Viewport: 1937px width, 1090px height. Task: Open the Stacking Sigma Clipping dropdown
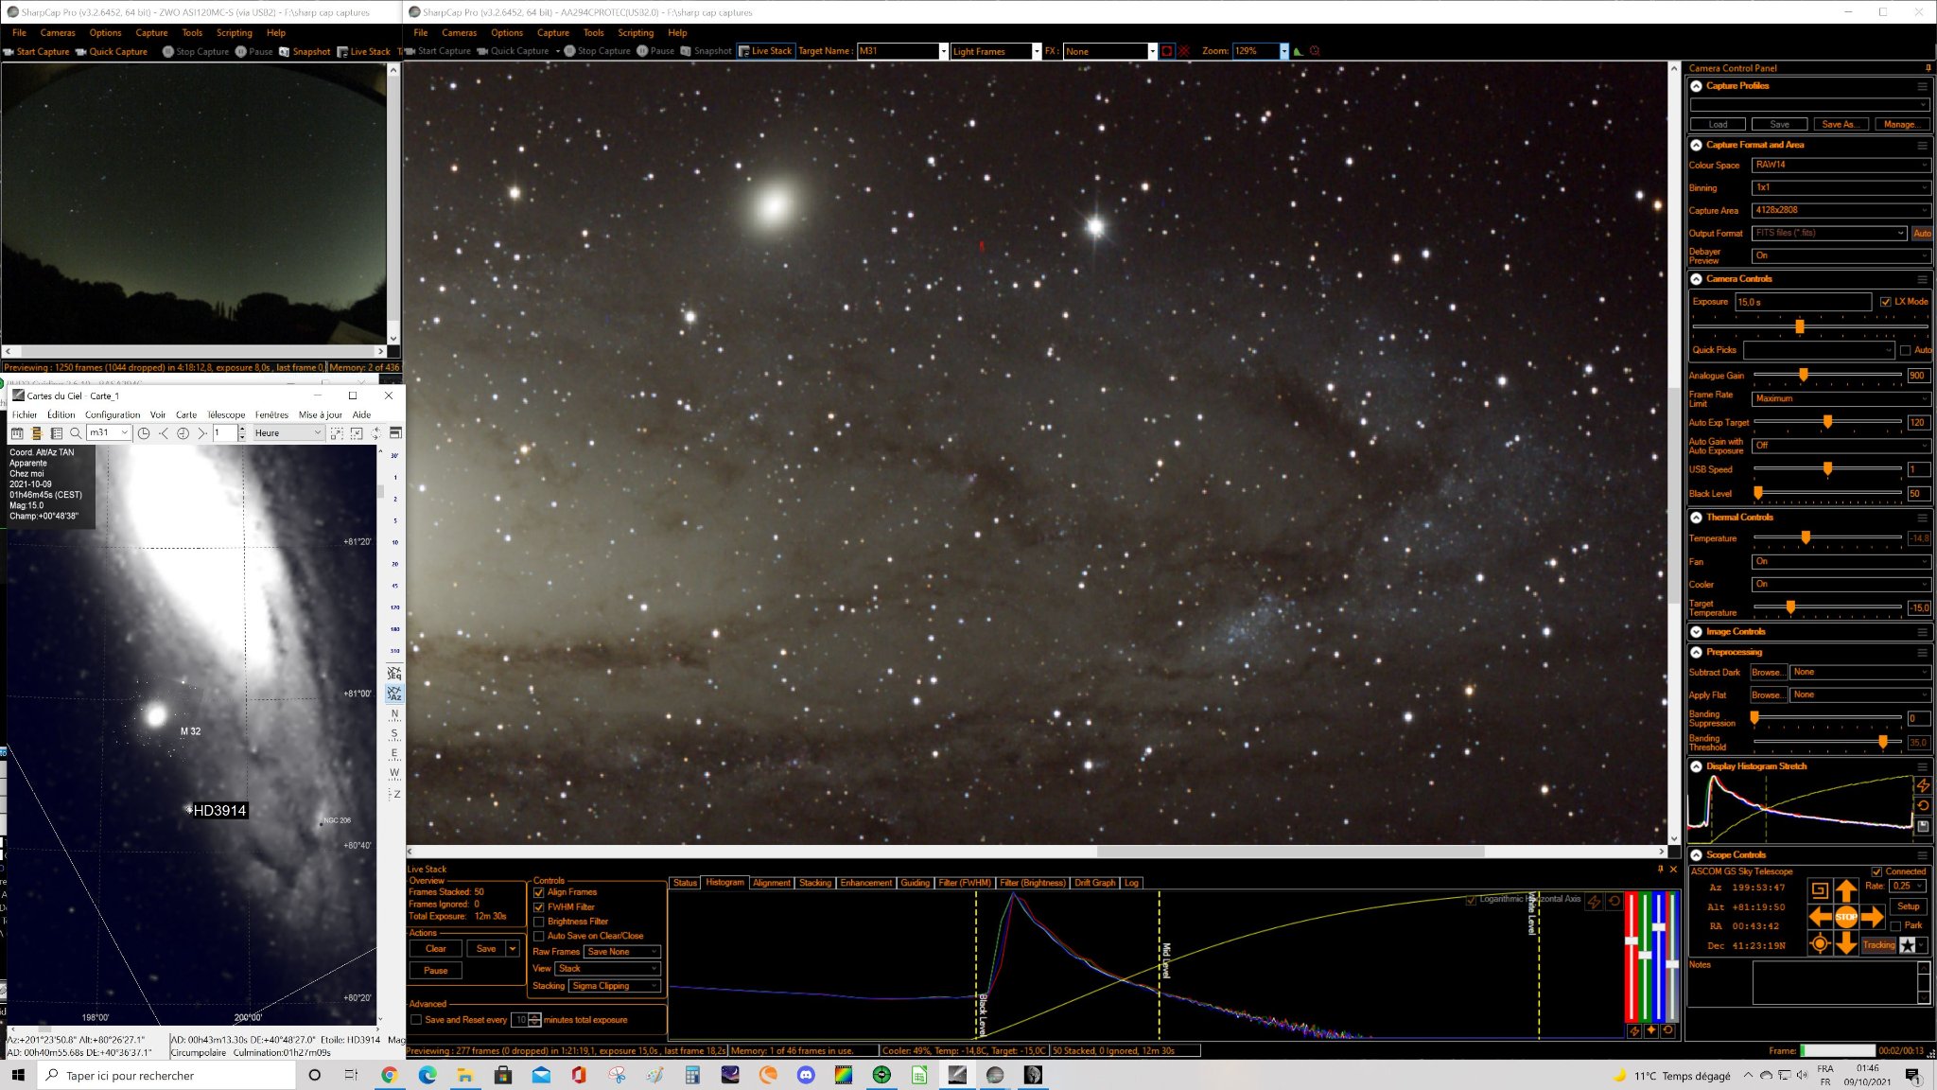615,986
